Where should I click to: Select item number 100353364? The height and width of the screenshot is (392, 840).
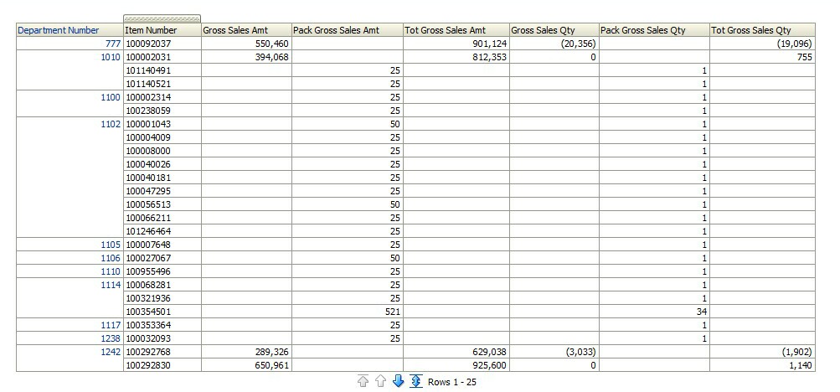tap(148, 325)
